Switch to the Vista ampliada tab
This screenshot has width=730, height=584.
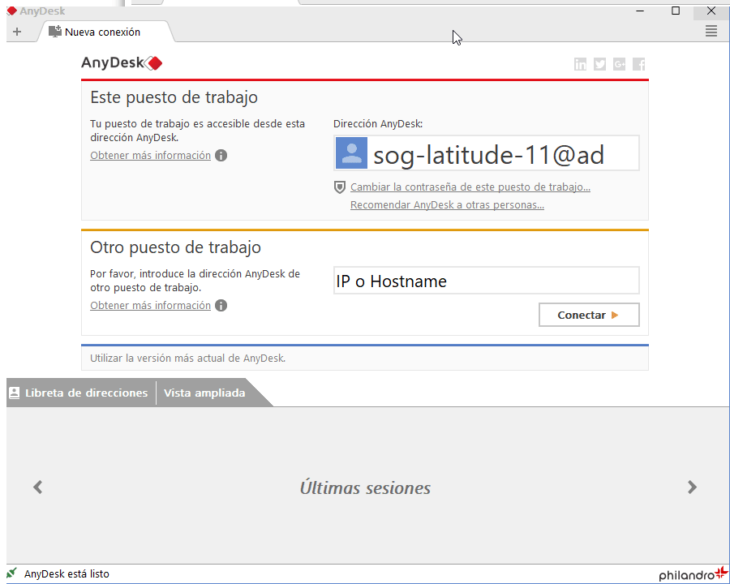(204, 393)
